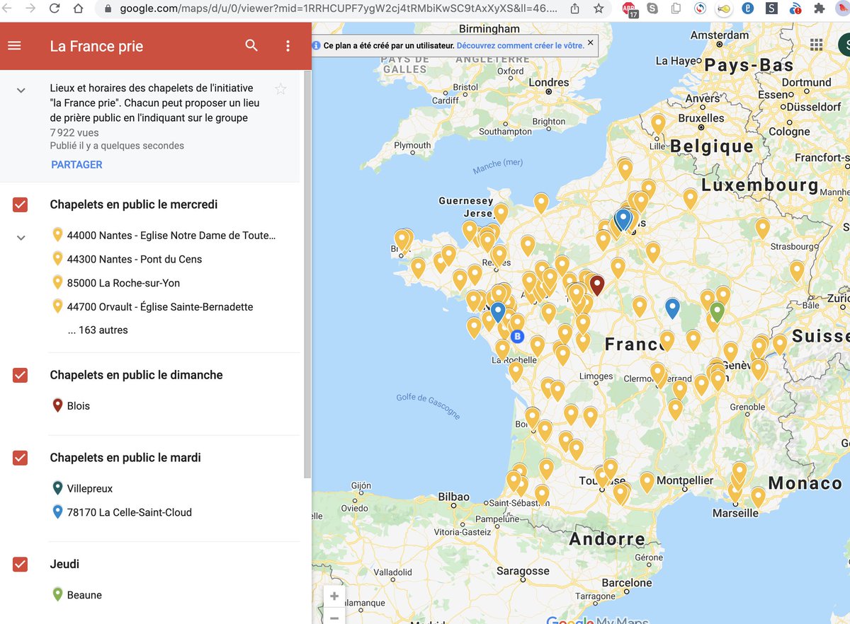The height and width of the screenshot is (624, 850).
Task: Select '44700 Orvault - Église Sainte-Bernadette' entry
Action: point(160,307)
